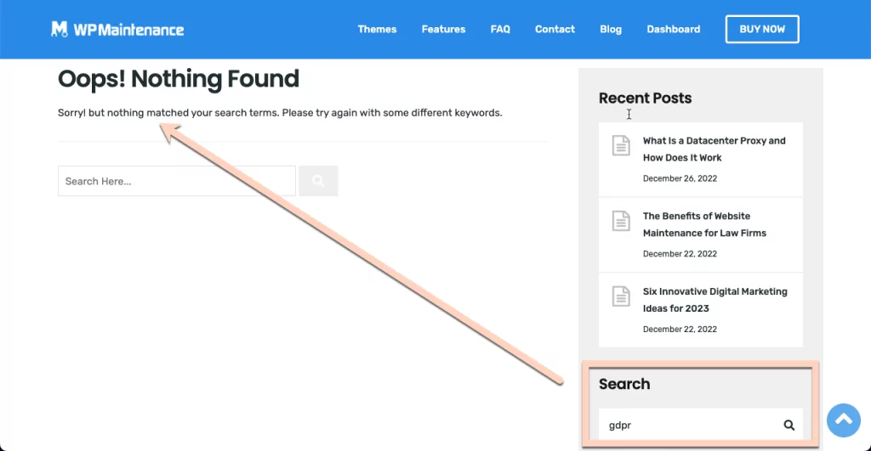
Task: Click the sidebar Search heading
Action: 624,384
